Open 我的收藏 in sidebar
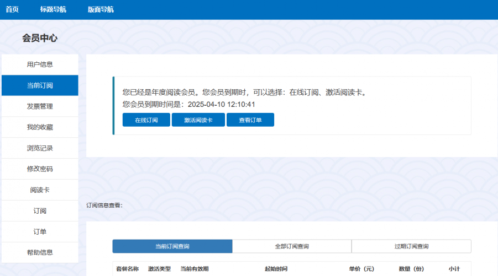 tap(40, 127)
